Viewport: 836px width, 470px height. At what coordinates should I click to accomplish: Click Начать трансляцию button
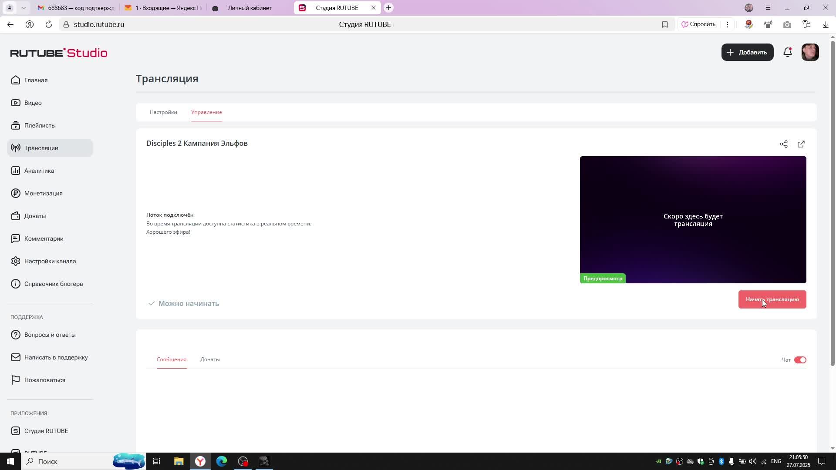772,299
